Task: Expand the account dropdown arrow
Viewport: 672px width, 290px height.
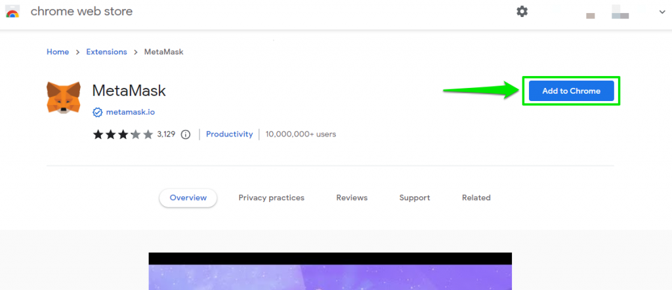Action: click(x=661, y=11)
